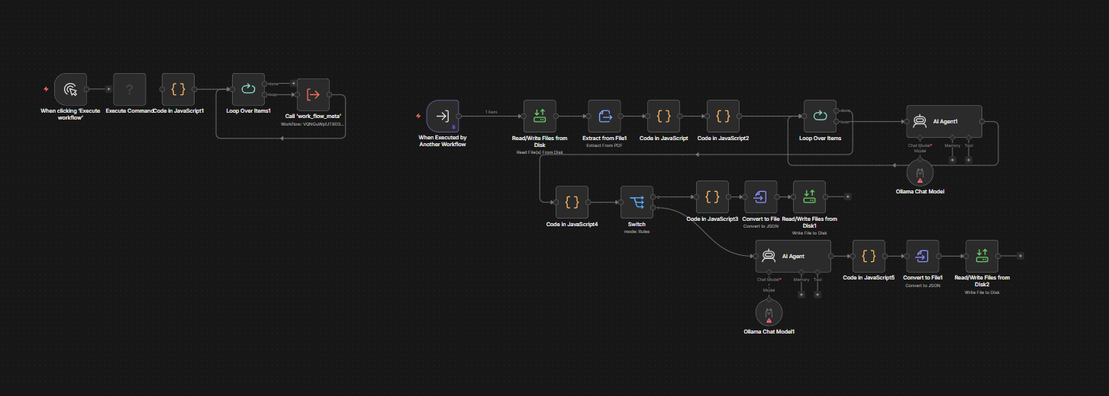Select the Execute Command node with question mark
1109x396 pixels.
point(130,89)
